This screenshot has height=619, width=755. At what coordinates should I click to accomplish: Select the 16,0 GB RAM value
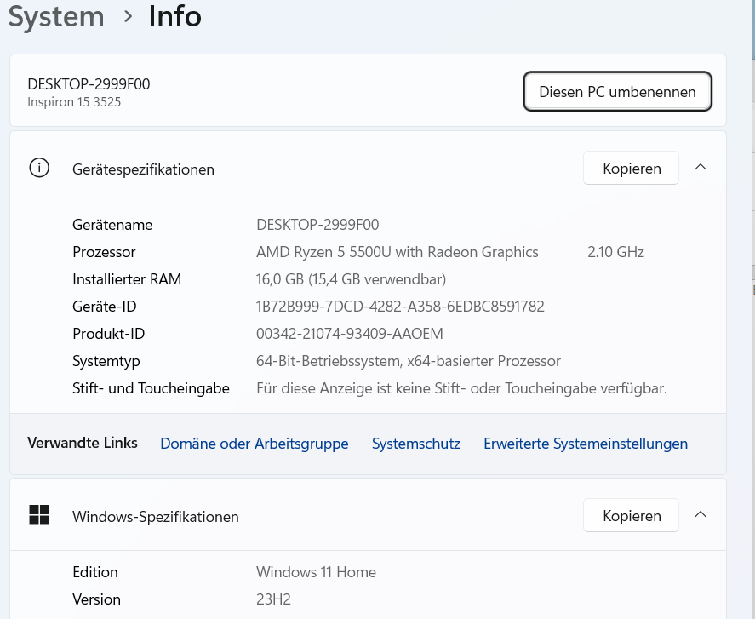(351, 279)
